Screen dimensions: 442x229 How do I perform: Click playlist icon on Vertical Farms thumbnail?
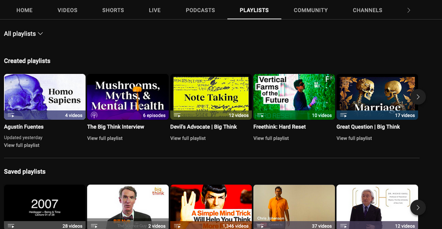click(x=260, y=115)
